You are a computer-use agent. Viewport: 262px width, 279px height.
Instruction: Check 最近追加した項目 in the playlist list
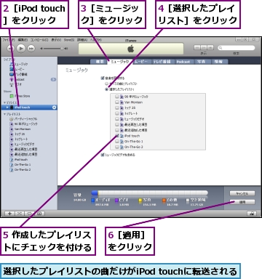[x=117, y=130]
